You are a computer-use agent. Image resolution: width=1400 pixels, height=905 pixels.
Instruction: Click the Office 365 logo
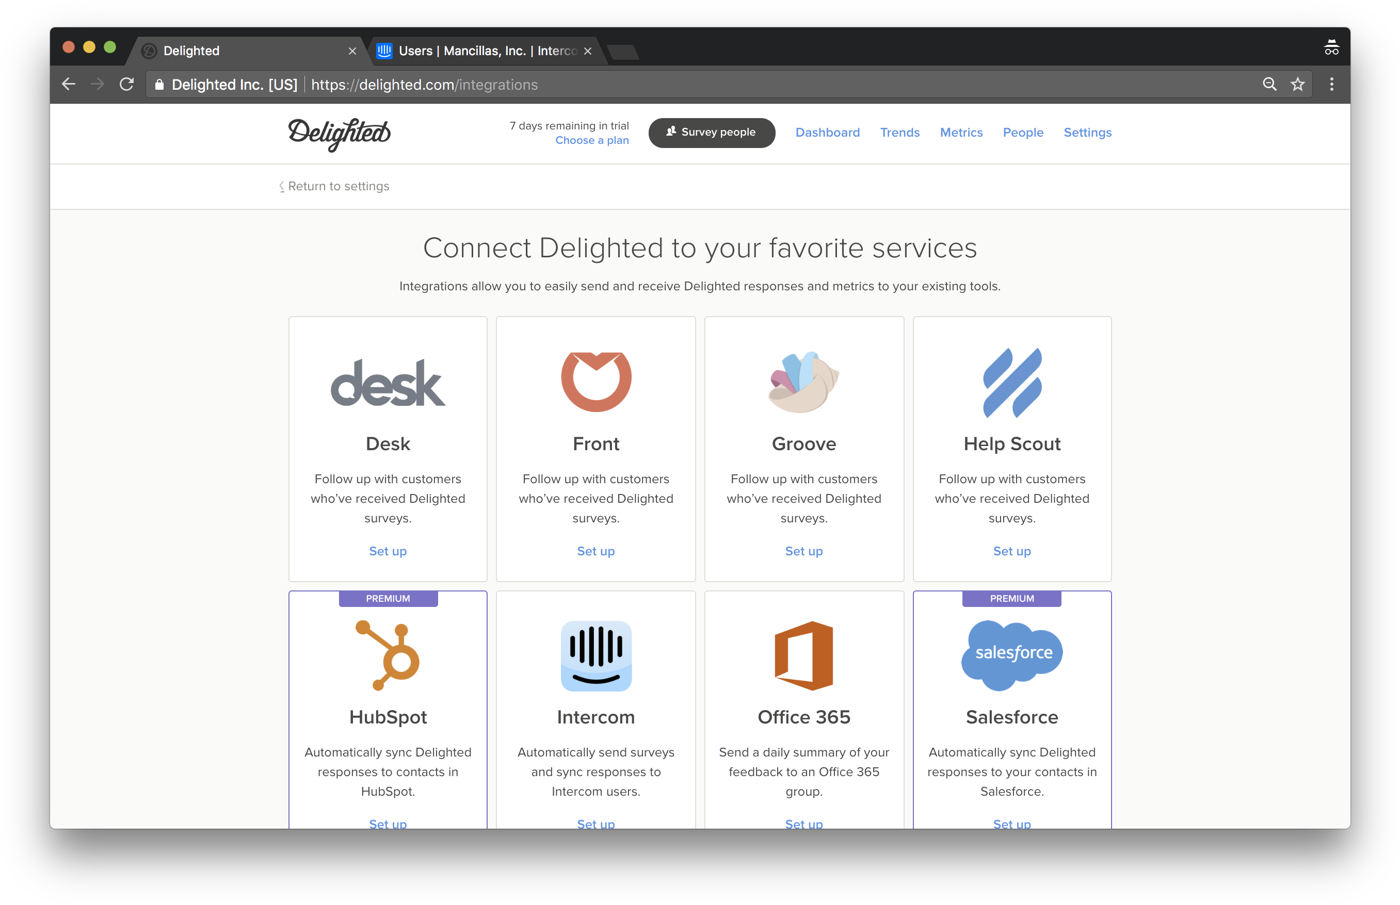[803, 655]
